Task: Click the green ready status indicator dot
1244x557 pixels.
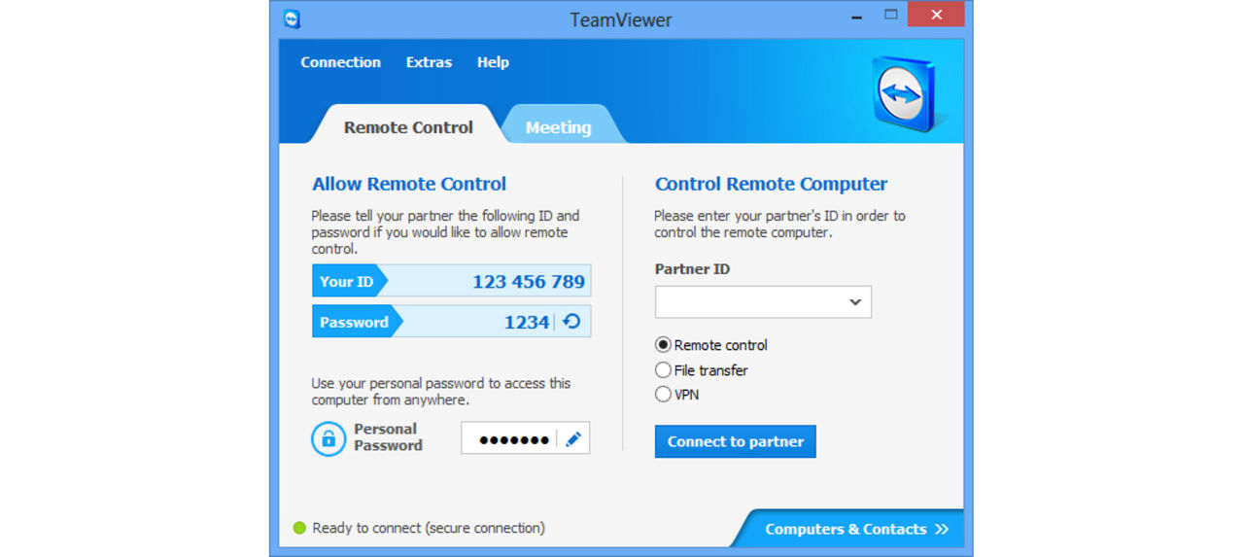Action: (299, 528)
